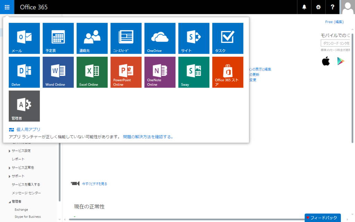Launch PowerPoint Online tile
The image size is (355, 222).
(126, 72)
